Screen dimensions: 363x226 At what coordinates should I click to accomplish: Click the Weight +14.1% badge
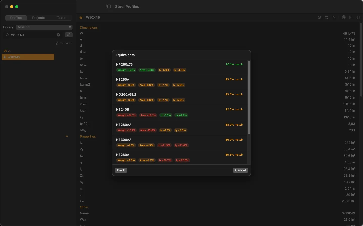click(127, 115)
